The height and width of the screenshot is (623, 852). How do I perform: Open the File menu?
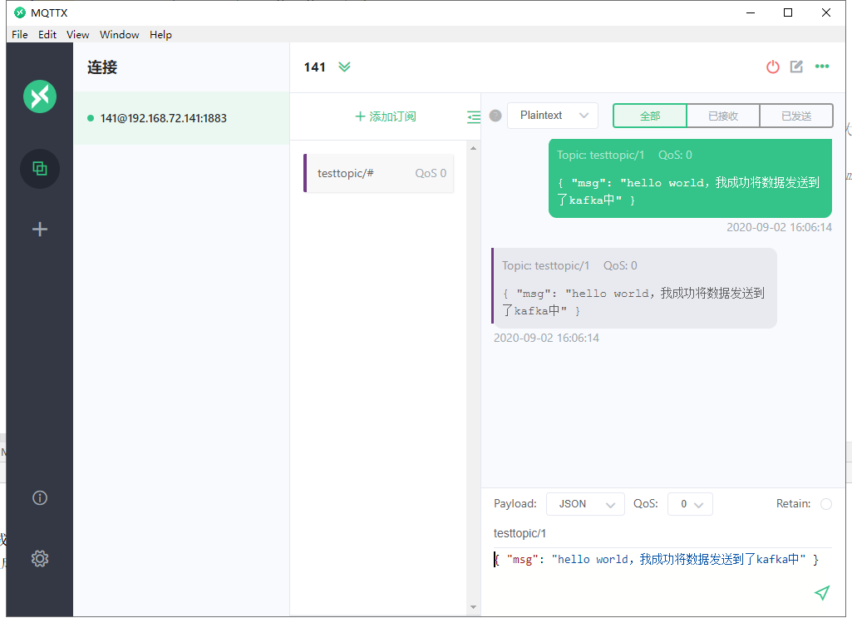click(x=20, y=34)
